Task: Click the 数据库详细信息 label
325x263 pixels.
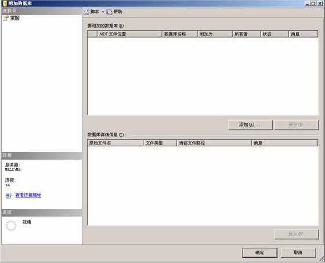Action: [x=107, y=135]
